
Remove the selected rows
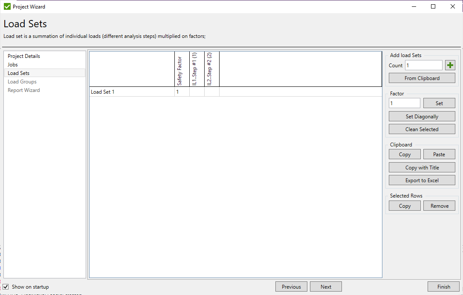click(439, 206)
